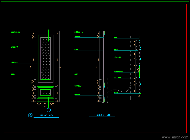Click the cyan section marker circle below the door

[x=49, y=110]
